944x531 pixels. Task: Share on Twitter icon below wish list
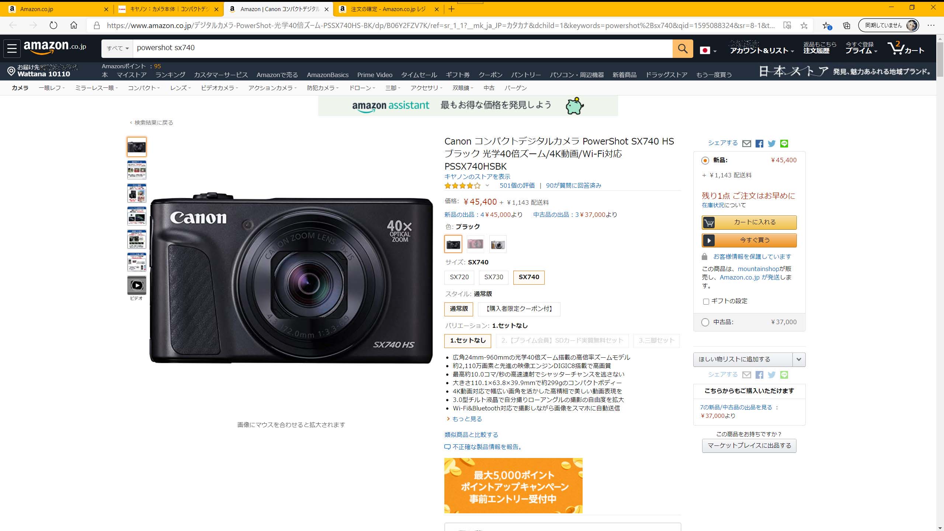pos(771,375)
